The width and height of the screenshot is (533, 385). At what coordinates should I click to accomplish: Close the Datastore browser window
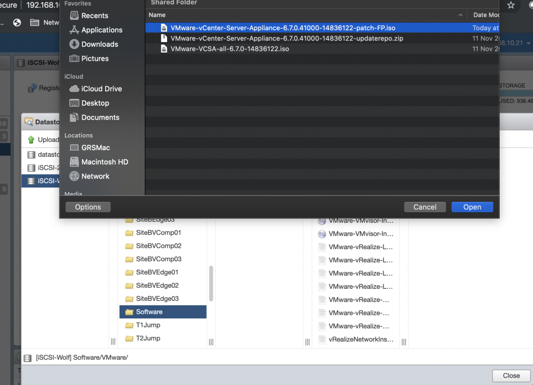coord(511,376)
